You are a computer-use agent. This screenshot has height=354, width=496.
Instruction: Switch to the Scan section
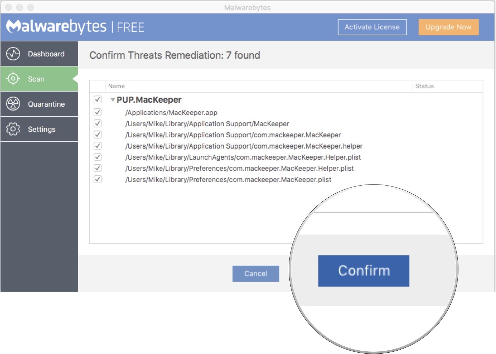click(39, 79)
